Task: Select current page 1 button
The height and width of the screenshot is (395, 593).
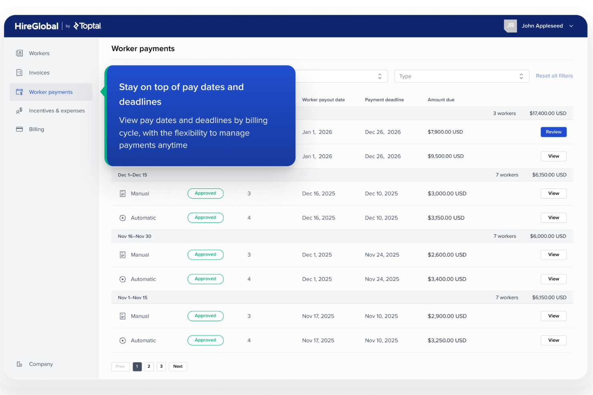Action: (x=137, y=366)
